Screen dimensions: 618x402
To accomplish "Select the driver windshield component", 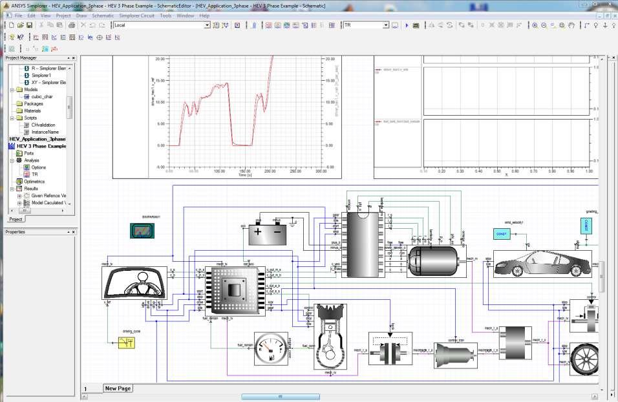I will coord(134,283).
